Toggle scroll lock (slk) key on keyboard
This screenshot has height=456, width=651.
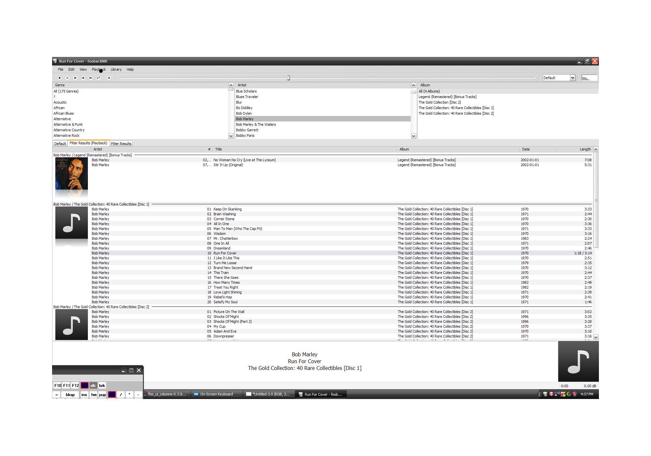tap(93, 386)
